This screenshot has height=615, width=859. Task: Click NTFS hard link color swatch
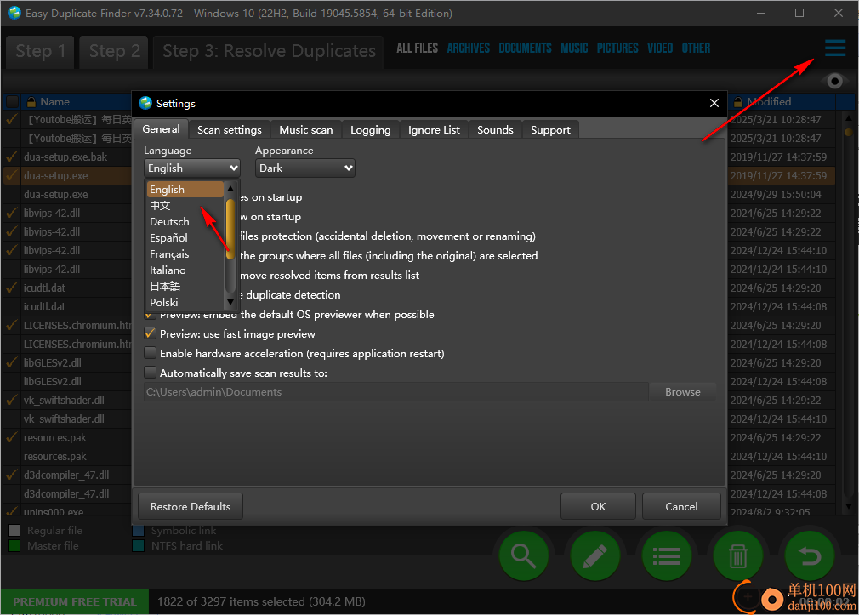pos(138,546)
